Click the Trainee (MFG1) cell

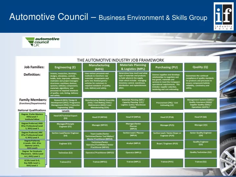[x=100, y=163]
